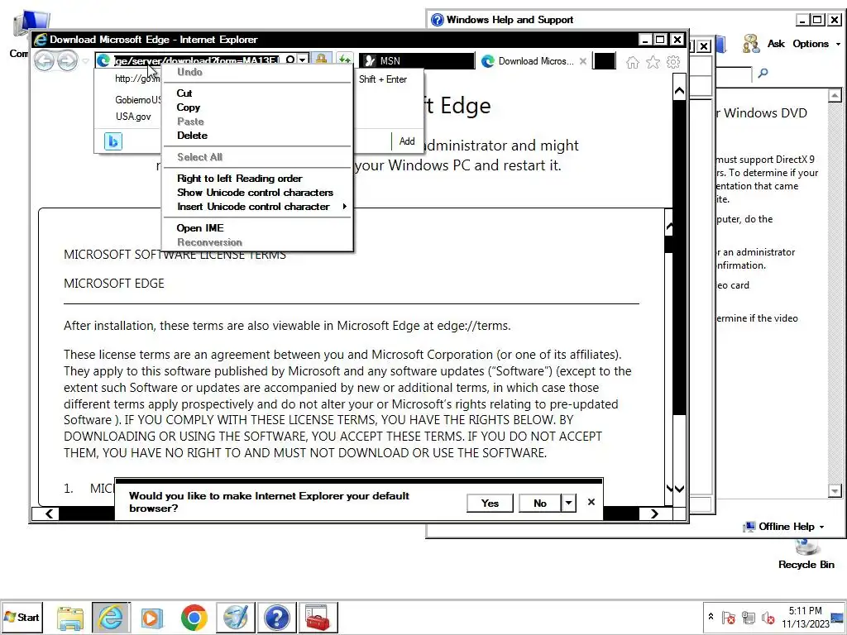This screenshot has width=847, height=635.
Task: Open the Recycle Bin desktop icon
Action: (x=806, y=554)
